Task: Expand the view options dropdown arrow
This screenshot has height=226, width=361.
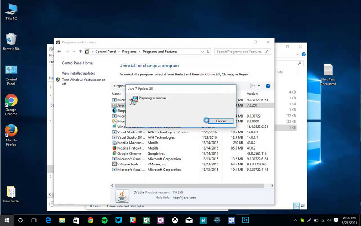Action: click(x=259, y=86)
